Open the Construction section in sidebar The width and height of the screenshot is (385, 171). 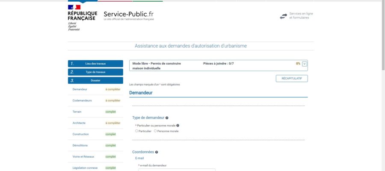click(80, 134)
